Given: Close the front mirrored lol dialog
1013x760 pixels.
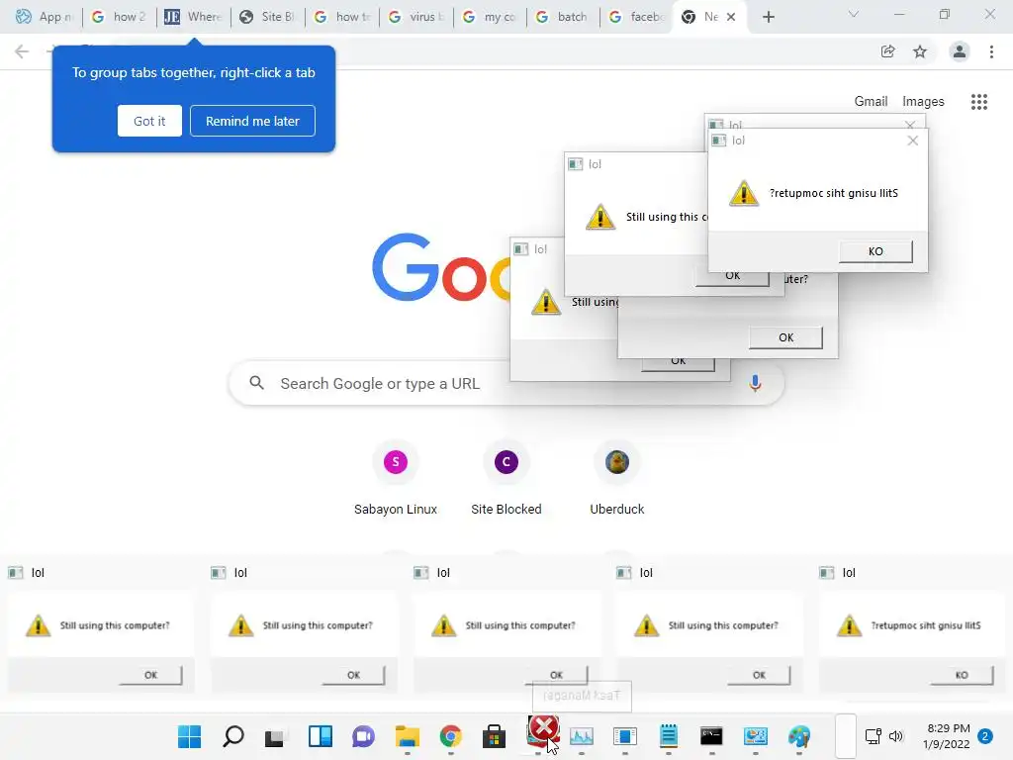Looking at the screenshot, I should 912,141.
